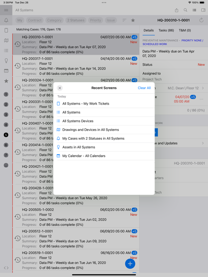Select numbered circle 6 in sidebar
This screenshot has width=208, height=277.
[x=6, y=145]
